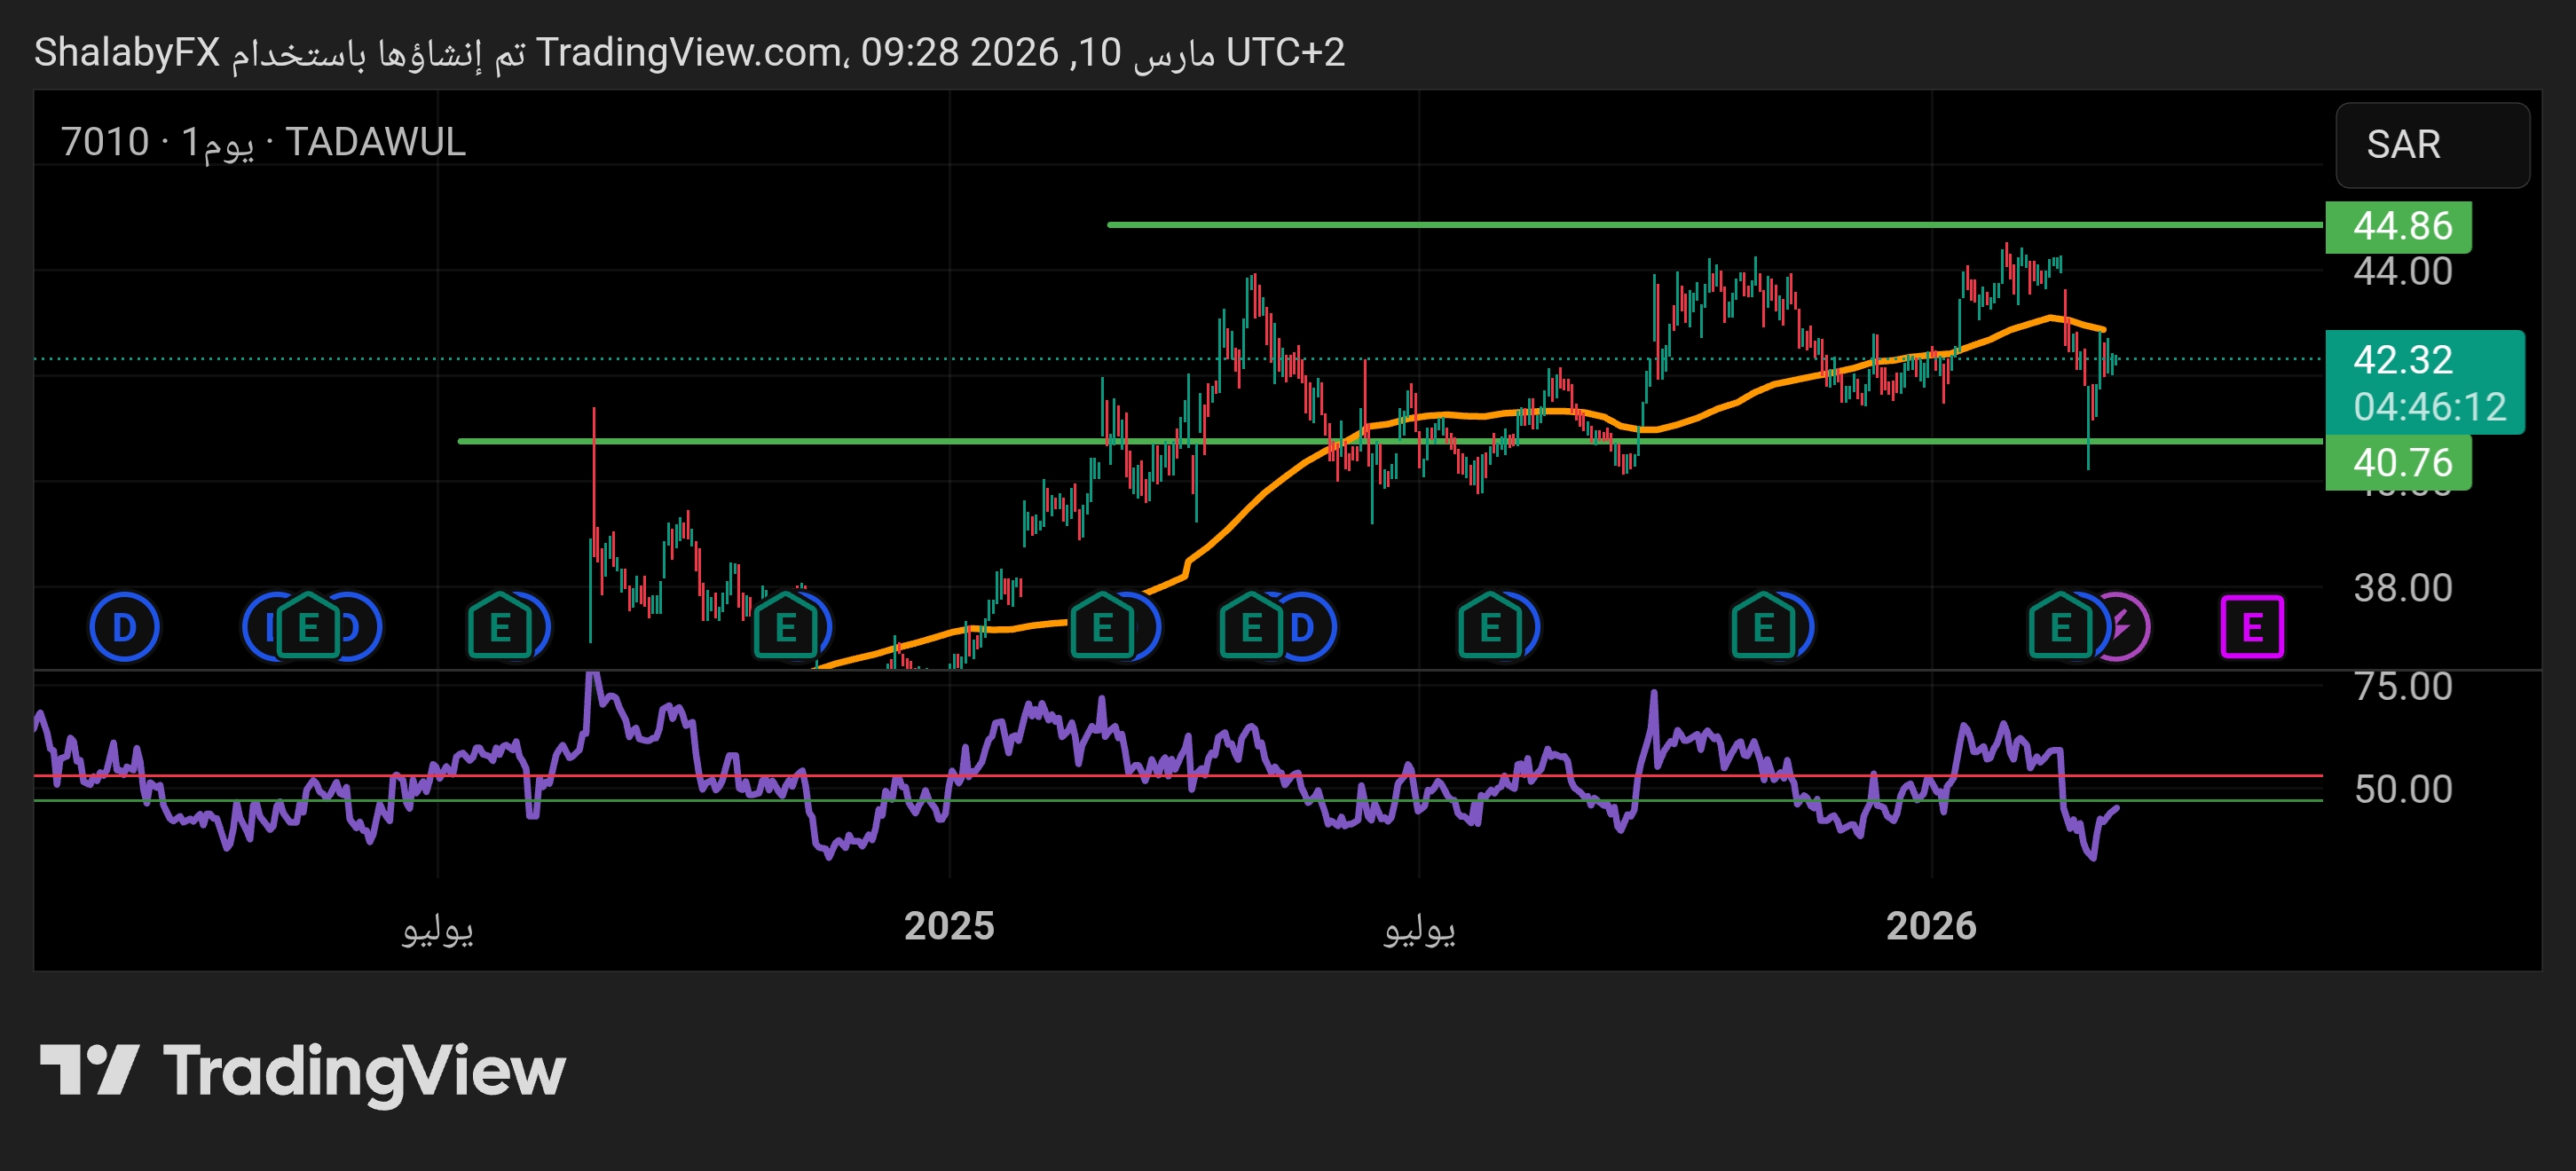Click the purple lightning bolt event marker

[2125, 628]
